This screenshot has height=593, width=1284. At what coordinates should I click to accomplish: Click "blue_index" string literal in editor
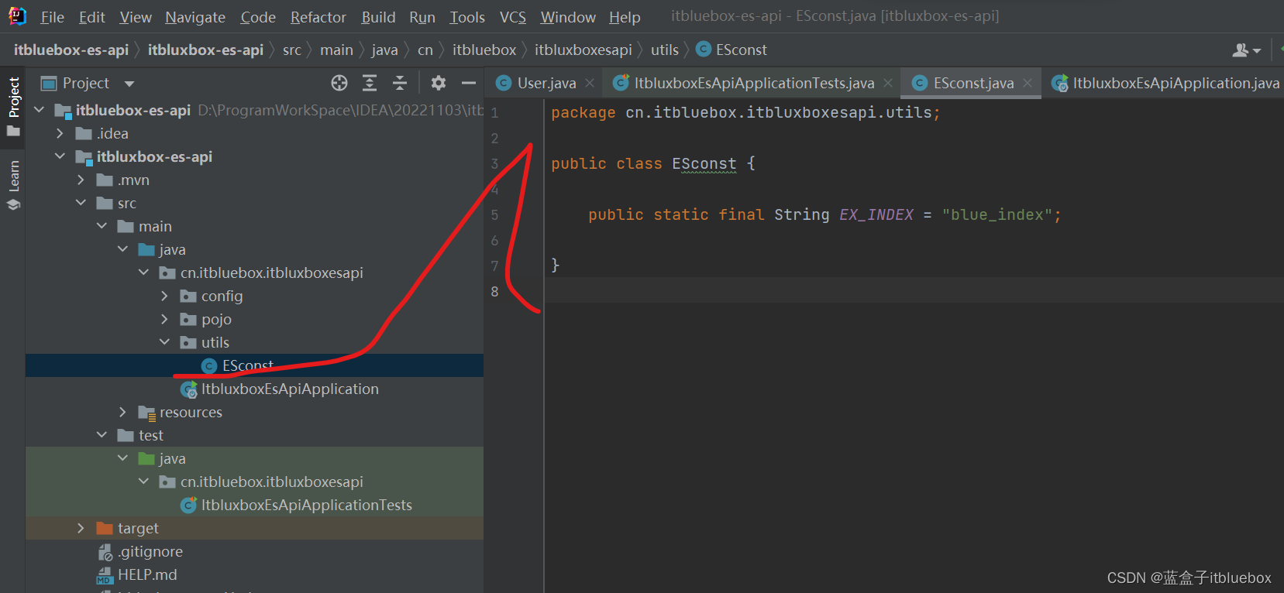pyautogui.click(x=997, y=215)
